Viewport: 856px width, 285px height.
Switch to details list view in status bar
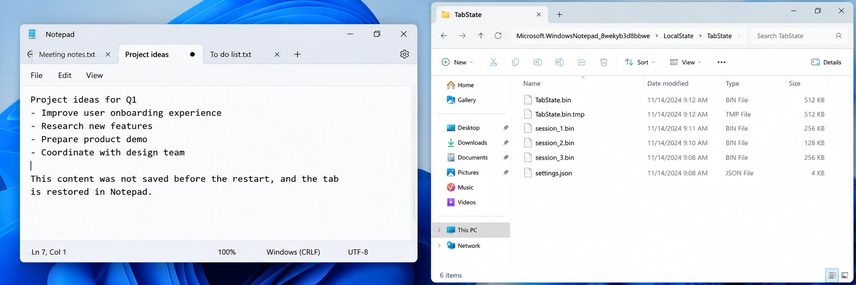tap(832, 275)
